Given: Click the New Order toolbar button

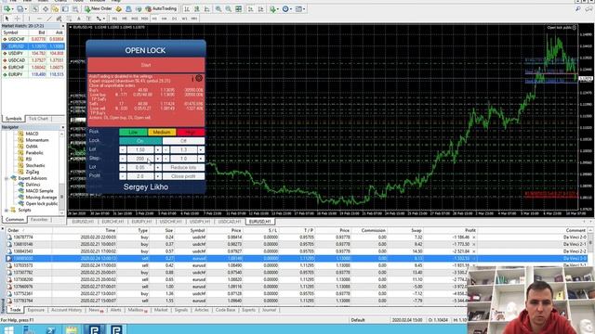Looking at the screenshot, I should (x=99, y=8).
